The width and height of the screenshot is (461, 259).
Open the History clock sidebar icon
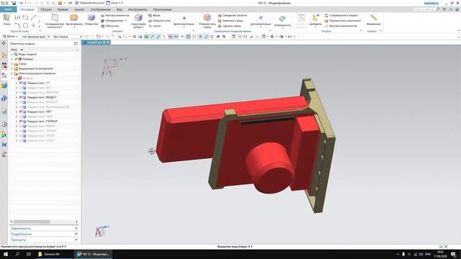[x=4, y=124]
